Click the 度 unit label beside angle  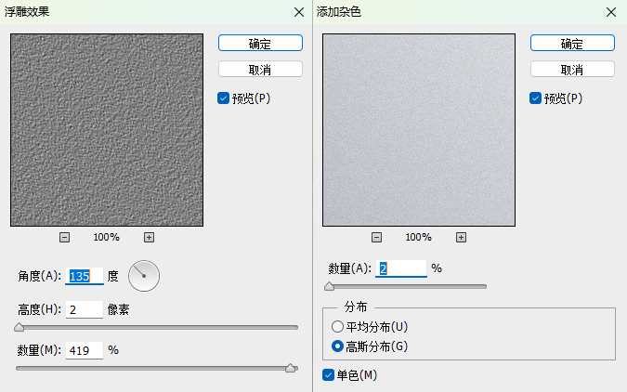[x=112, y=276]
